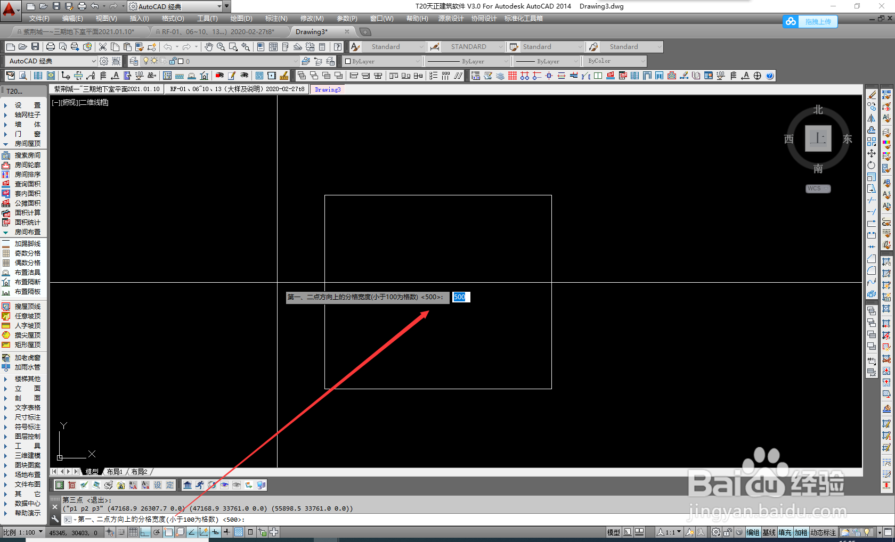The width and height of the screenshot is (895, 542).
Task: Open the 文件(F) menu
Action: click(39, 19)
